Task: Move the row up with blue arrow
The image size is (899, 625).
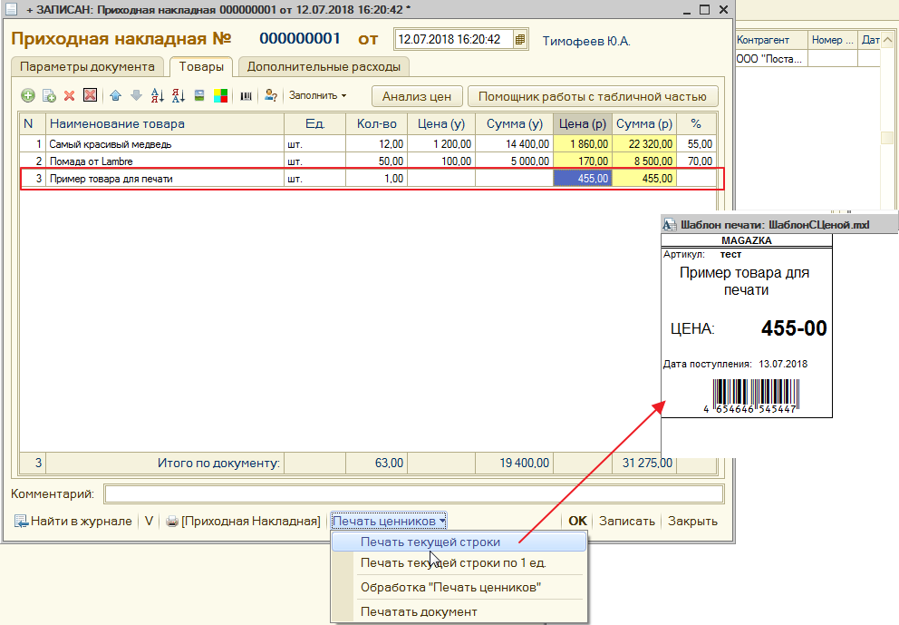Action: 116,96
